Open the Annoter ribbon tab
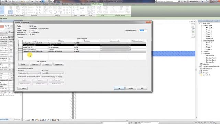 [x=38, y=4]
